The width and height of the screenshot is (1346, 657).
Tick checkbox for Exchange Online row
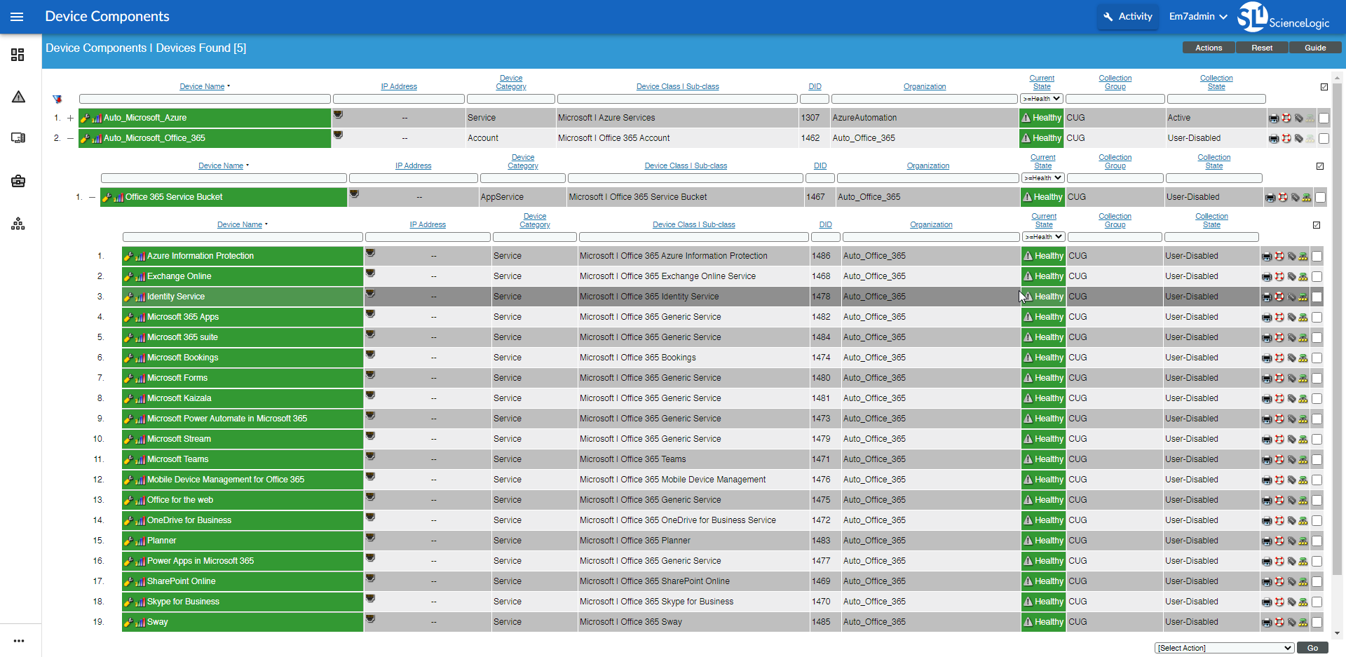[1317, 277]
